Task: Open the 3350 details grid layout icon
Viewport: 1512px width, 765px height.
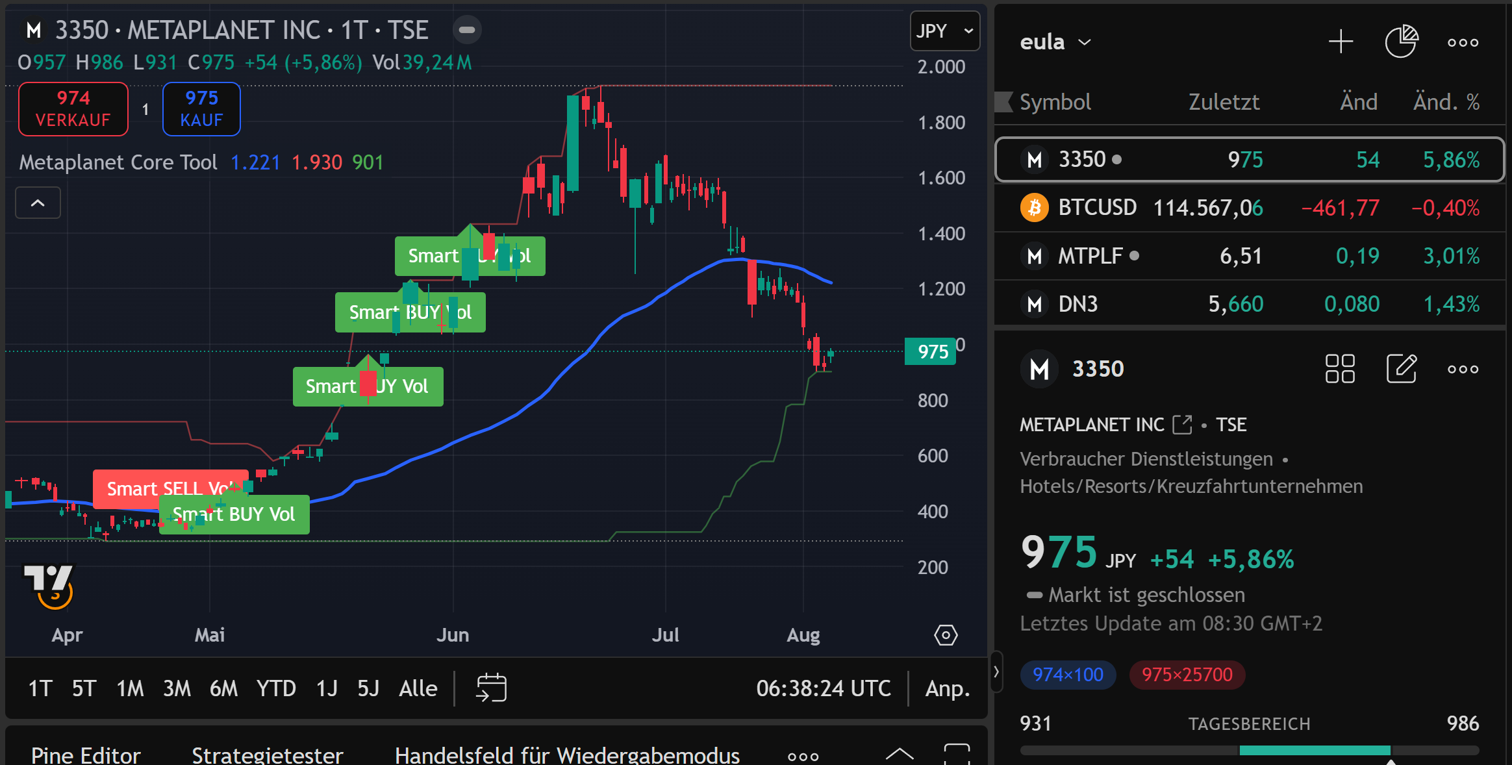Action: [x=1340, y=369]
